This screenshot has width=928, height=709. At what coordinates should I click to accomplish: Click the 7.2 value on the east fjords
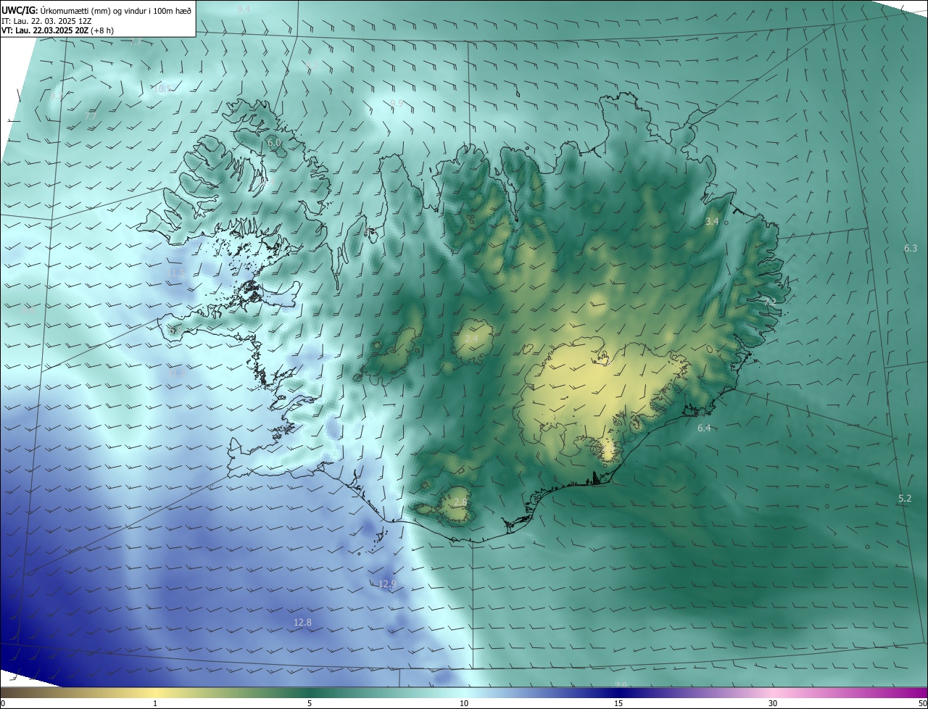tap(770, 302)
